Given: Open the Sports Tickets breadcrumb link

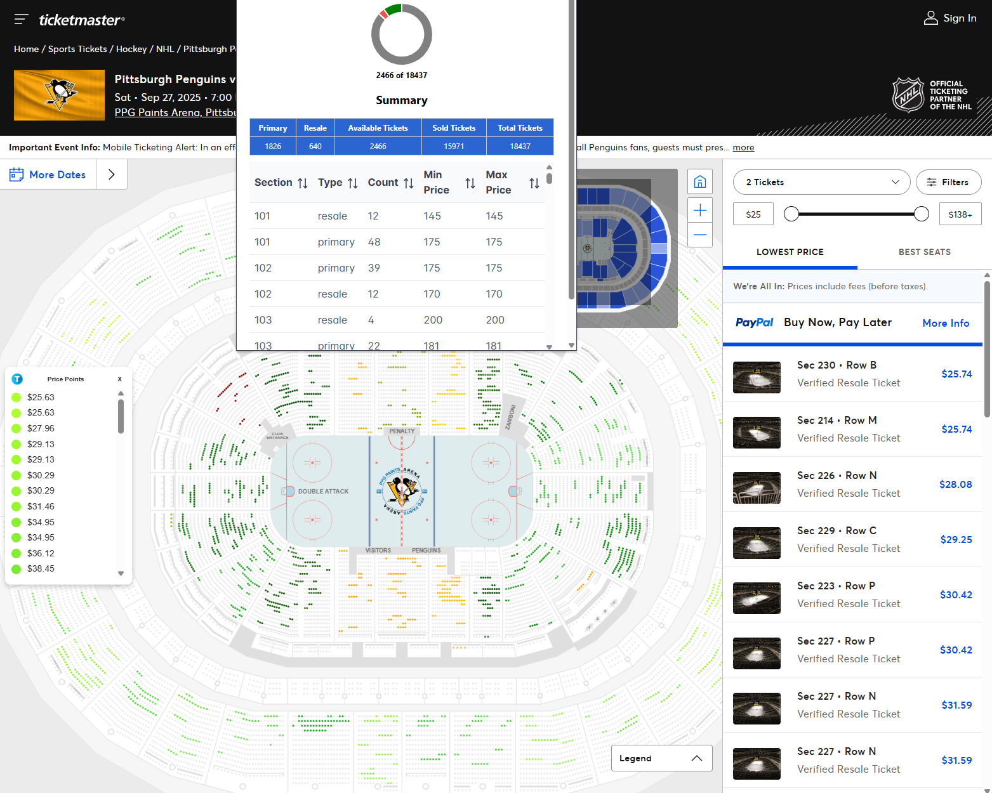Looking at the screenshot, I should [77, 49].
